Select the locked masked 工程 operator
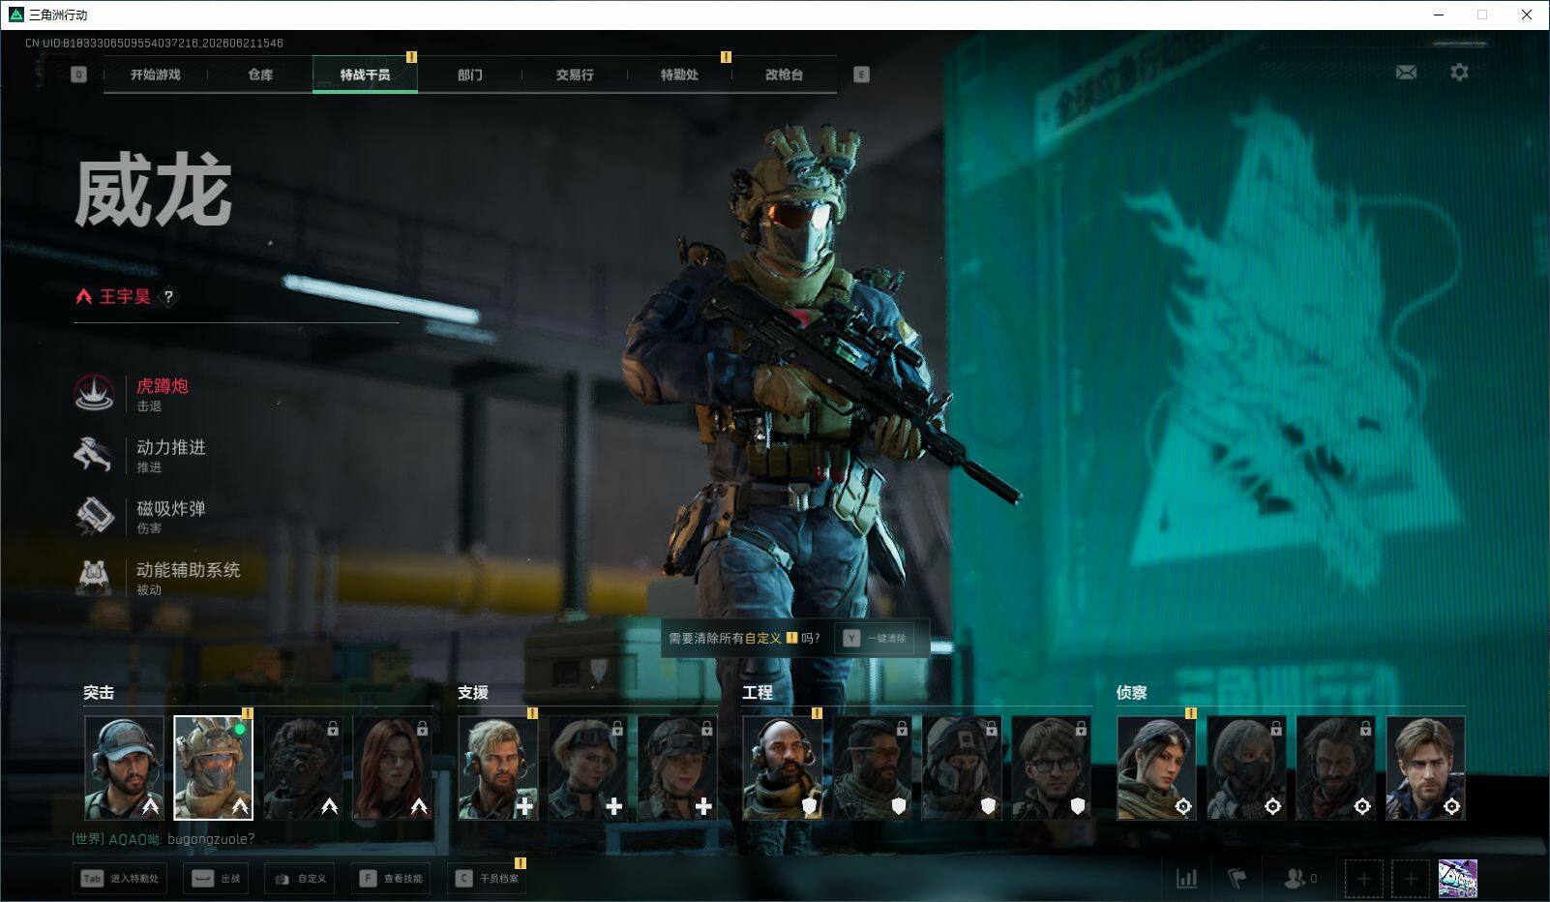The height and width of the screenshot is (902, 1550). [961, 767]
